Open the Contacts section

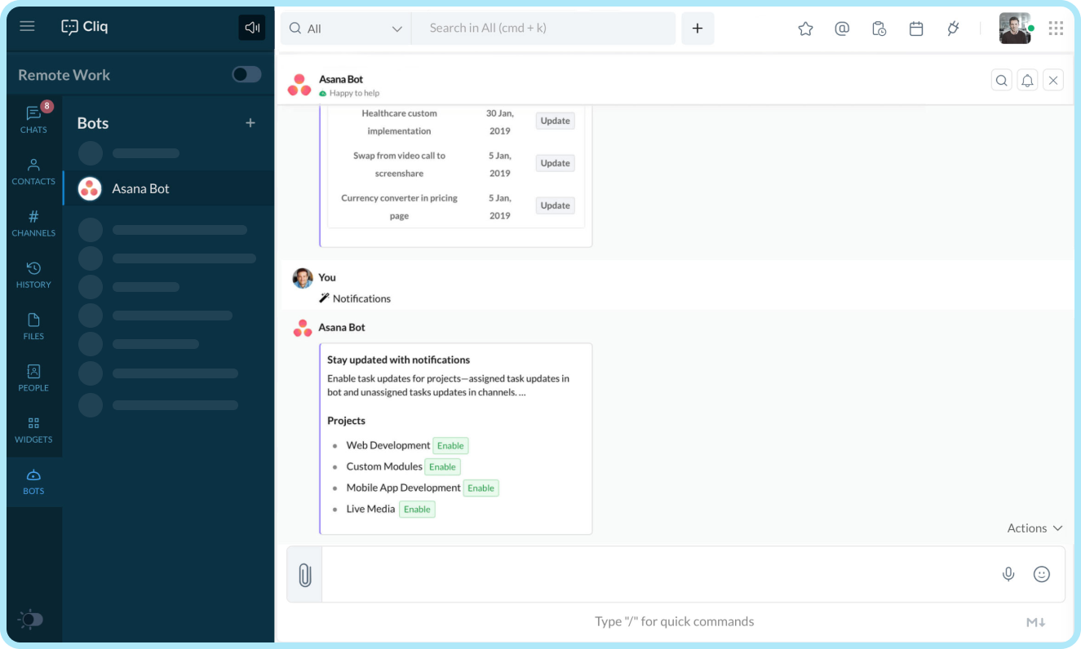[x=33, y=171]
